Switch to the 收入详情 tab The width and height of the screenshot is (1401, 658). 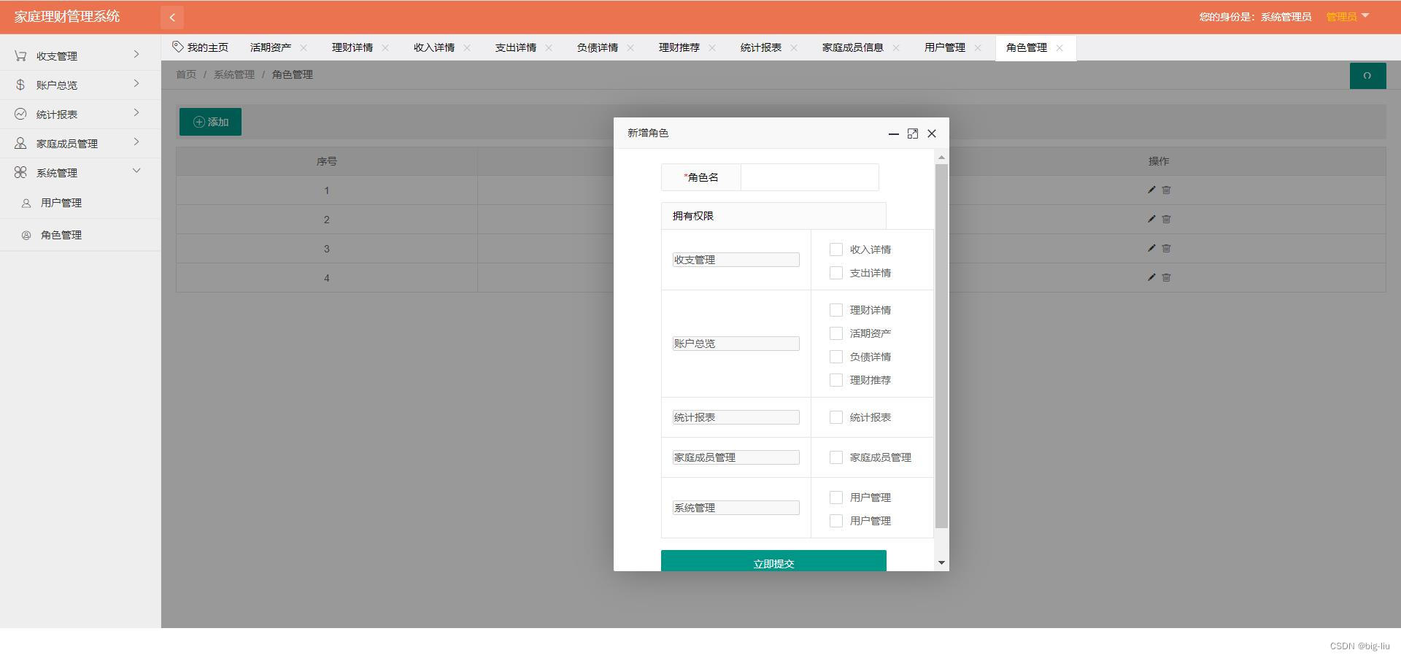(x=433, y=47)
